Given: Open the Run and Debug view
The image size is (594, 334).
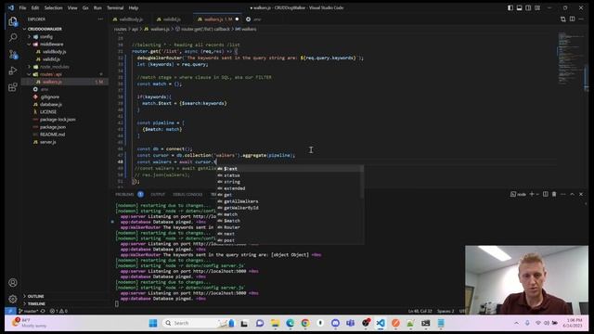Looking at the screenshot, I should tap(13, 71).
